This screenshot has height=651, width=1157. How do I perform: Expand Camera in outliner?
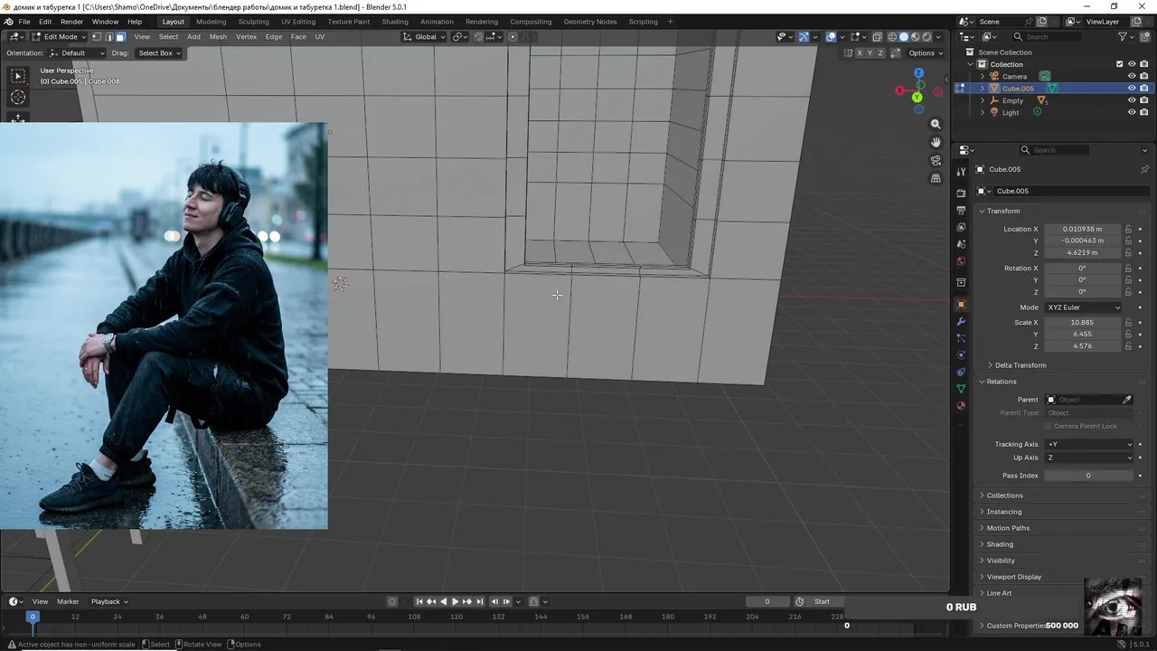[x=983, y=77]
